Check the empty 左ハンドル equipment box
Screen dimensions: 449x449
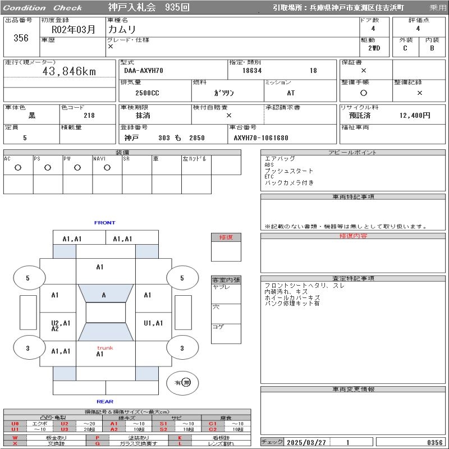[196, 168]
